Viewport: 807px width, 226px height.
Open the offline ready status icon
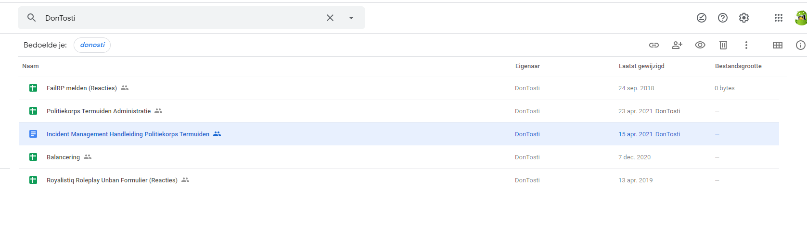[701, 18]
